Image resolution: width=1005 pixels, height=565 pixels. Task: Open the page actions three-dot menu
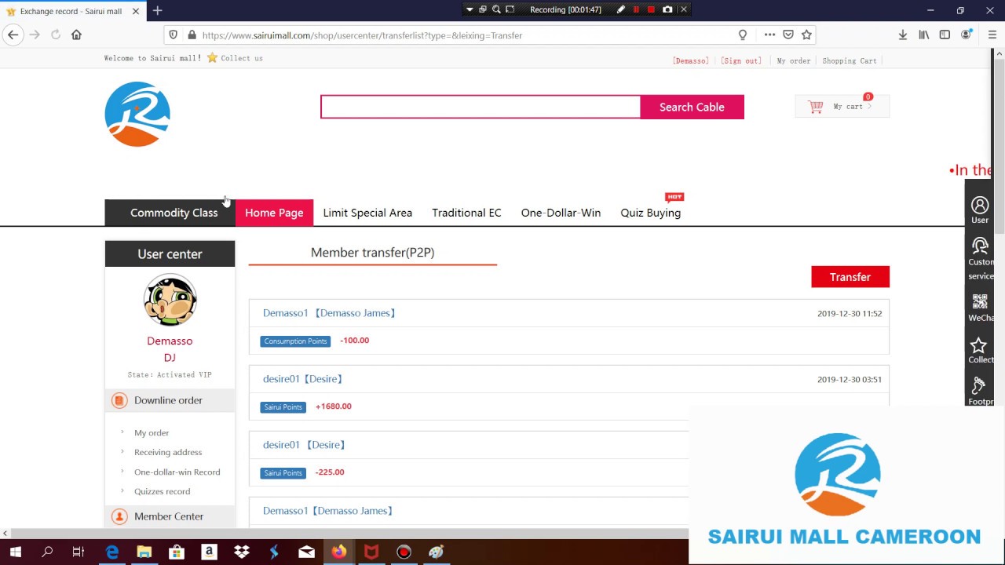click(769, 35)
